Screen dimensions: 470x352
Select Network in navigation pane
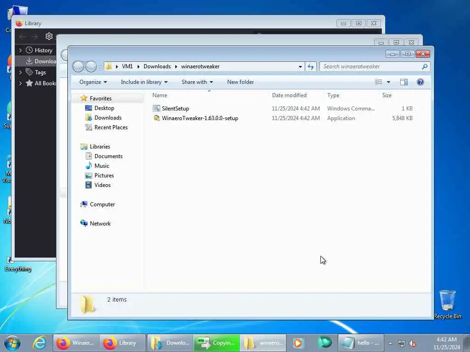[x=100, y=224]
